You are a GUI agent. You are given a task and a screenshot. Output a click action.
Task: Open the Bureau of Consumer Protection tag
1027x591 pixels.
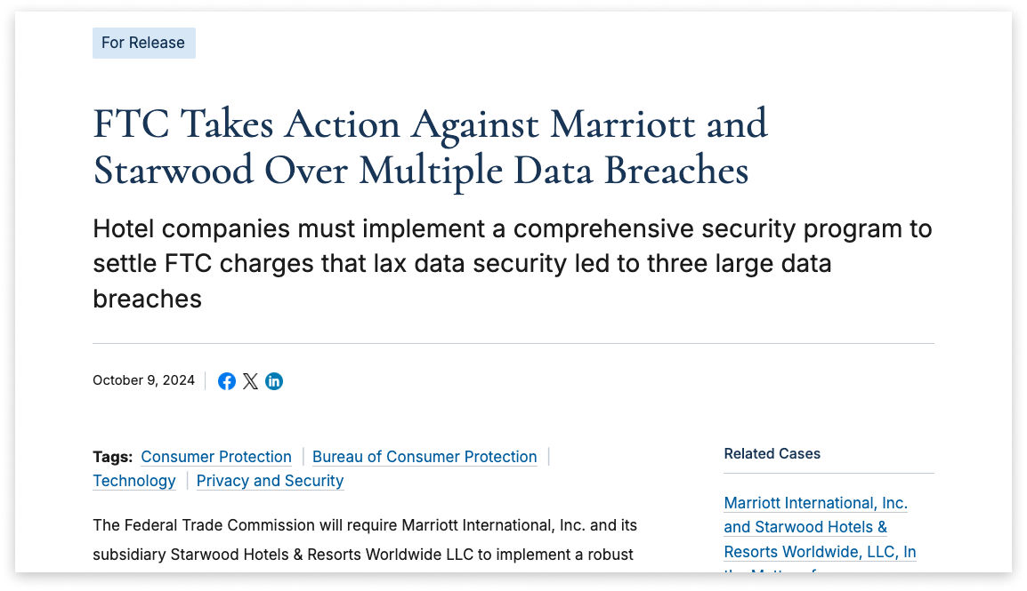pyautogui.click(x=425, y=457)
